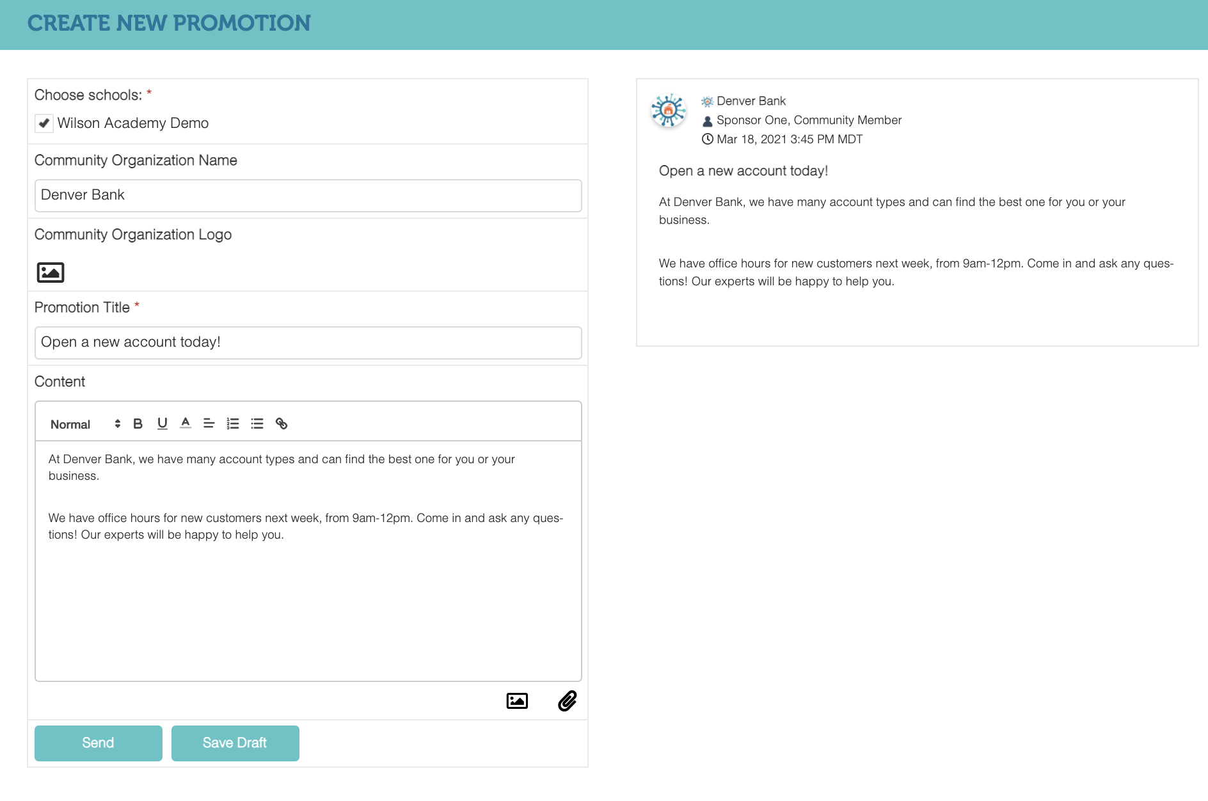This screenshot has height=801, width=1208.
Task: Click the small logo icon beside Denver Bank
Action: pos(707,102)
